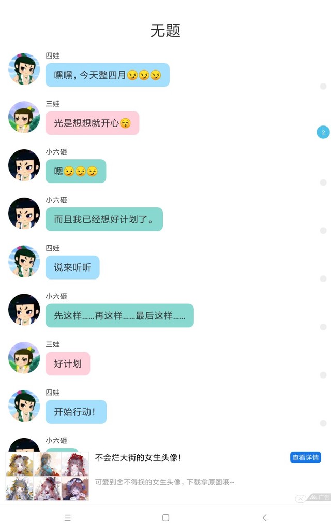This screenshot has width=331, height=531.
Task: Select the gray dot beside 嗯 emoji message
Action: [x=323, y=182]
